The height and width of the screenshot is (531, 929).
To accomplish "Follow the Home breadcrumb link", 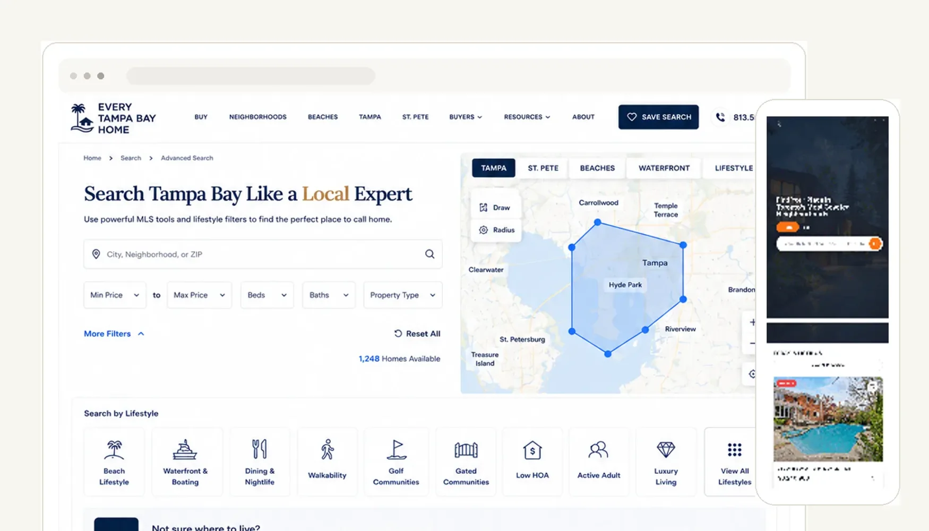I will pos(92,158).
